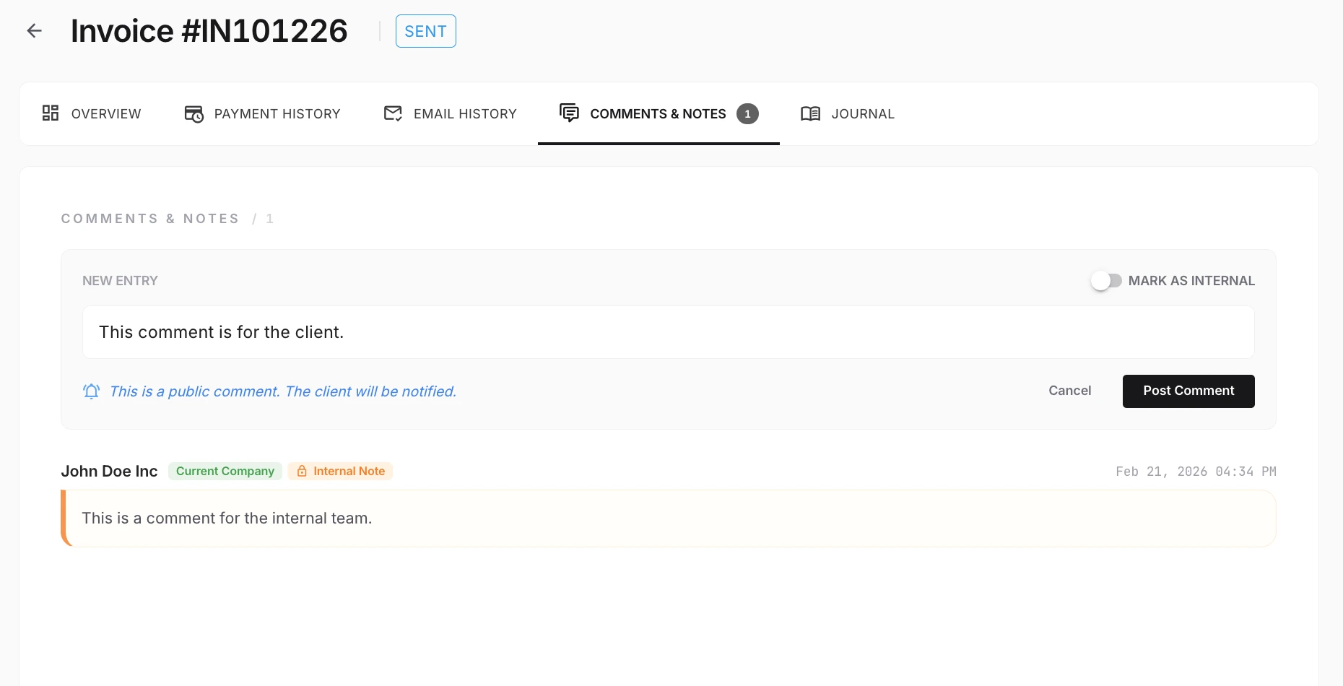Image resolution: width=1343 pixels, height=686 pixels.
Task: Click the Payment History card icon
Action: (x=193, y=113)
